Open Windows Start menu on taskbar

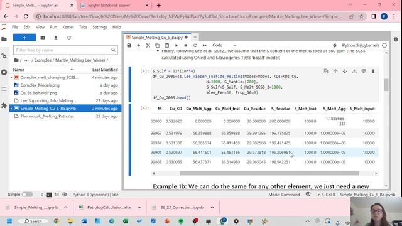tap(9, 221)
